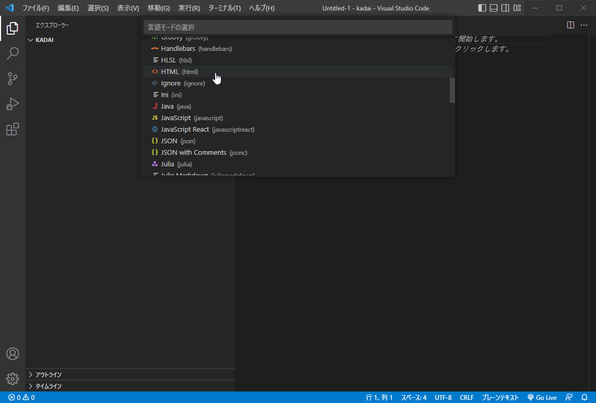Click the language list scrollbar thumb
596x403 pixels.
click(452, 90)
